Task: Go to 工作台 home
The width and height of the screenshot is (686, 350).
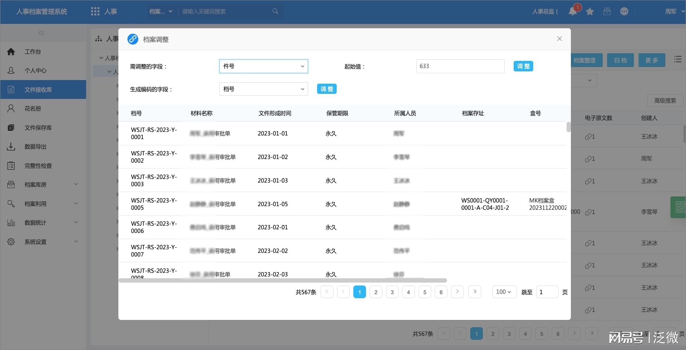Action: click(43, 52)
